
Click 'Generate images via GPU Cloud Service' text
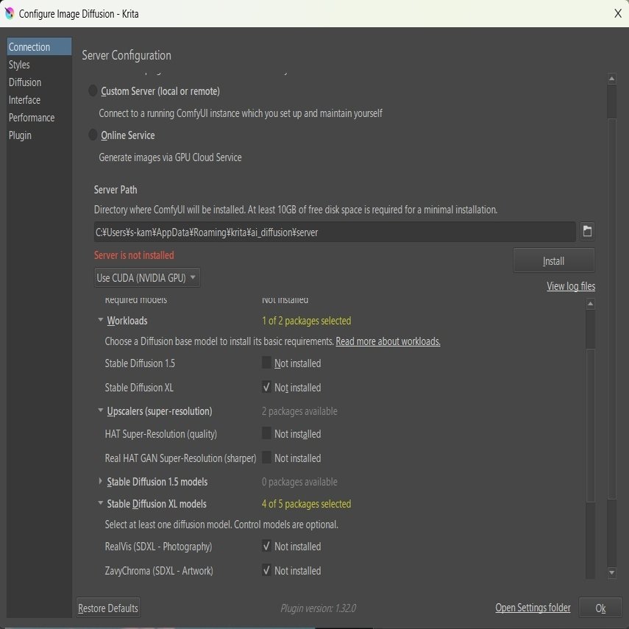[170, 157]
